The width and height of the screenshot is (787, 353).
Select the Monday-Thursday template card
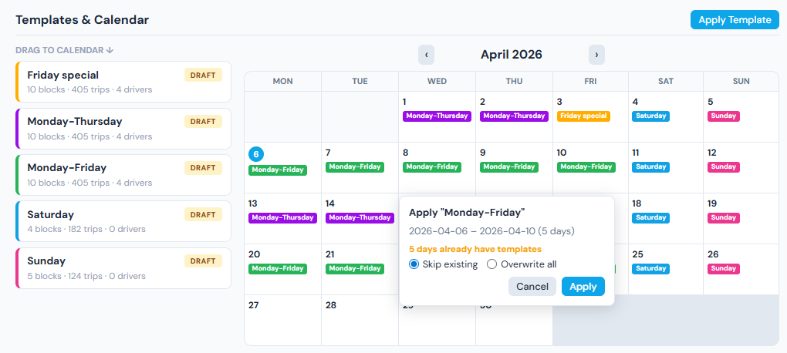click(x=123, y=128)
